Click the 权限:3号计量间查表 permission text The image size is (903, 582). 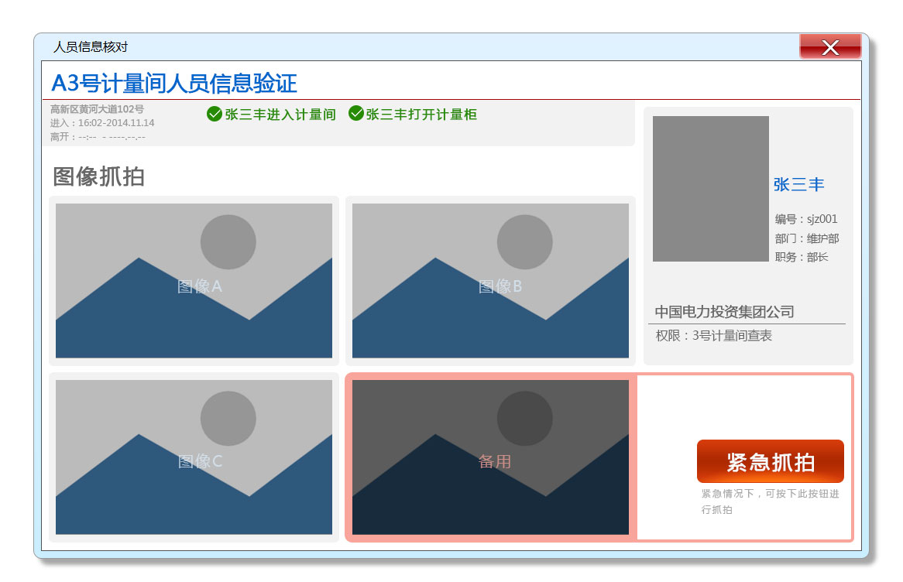(713, 336)
